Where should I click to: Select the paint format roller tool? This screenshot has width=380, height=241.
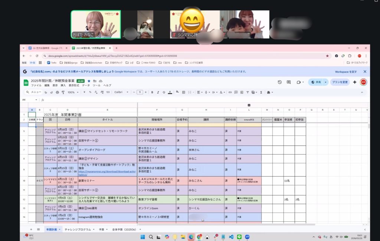[x=63, y=92]
